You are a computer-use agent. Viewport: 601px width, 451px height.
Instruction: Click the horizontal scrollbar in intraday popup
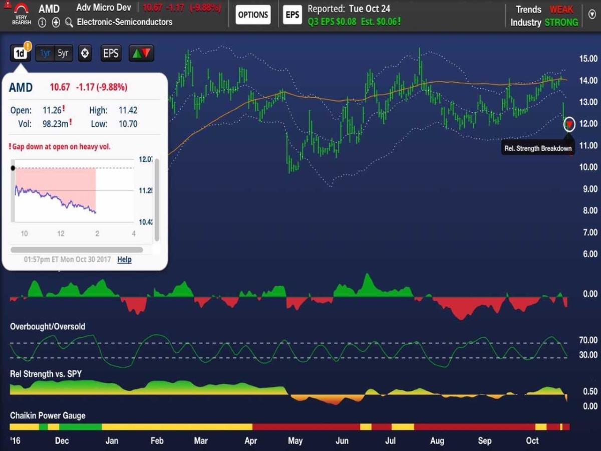pos(77,250)
